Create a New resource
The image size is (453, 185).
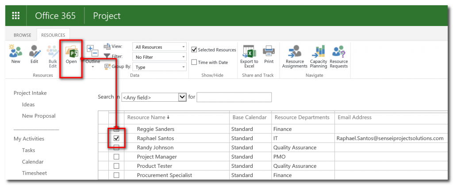[x=15, y=55]
